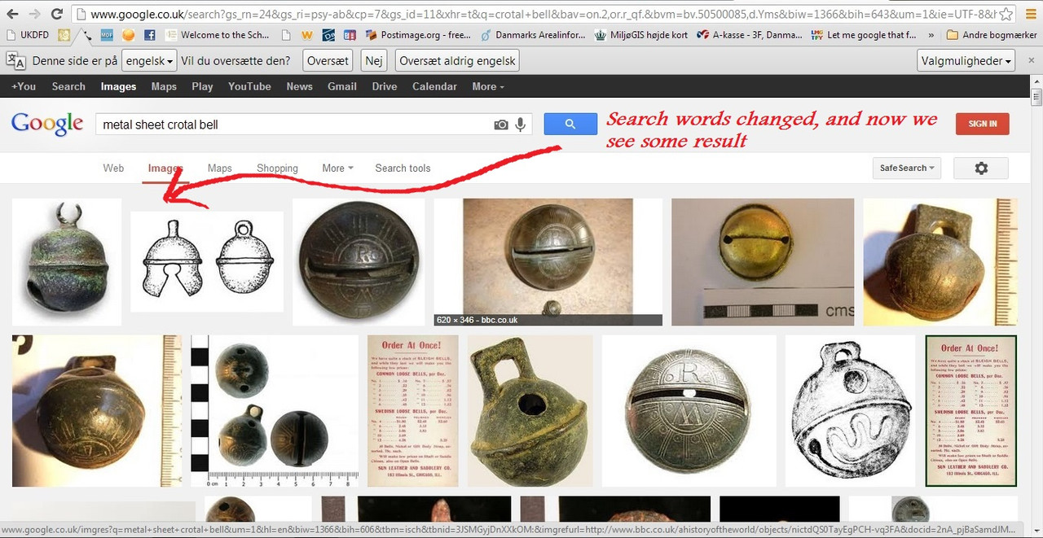Click the Nej button in translate bar
The width and height of the screenshot is (1043, 538).
pos(374,61)
